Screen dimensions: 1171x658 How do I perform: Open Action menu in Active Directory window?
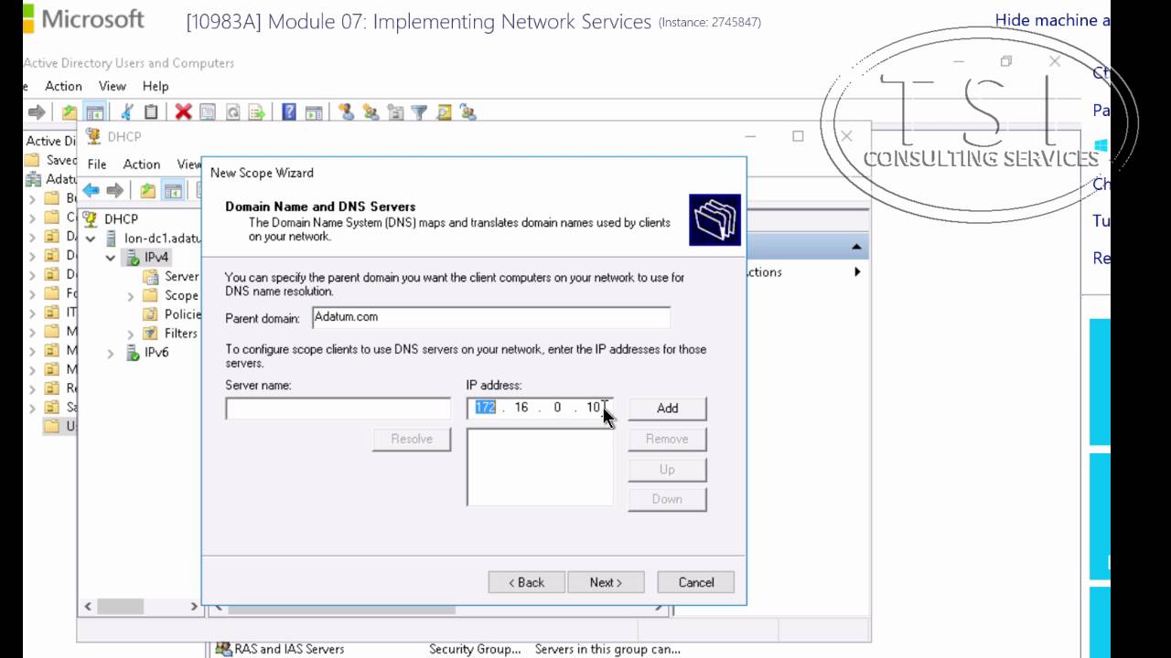coord(63,86)
